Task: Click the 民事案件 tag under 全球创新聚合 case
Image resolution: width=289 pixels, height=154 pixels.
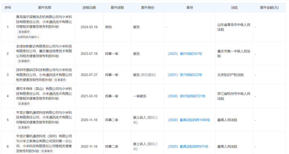Action: tap(24, 61)
